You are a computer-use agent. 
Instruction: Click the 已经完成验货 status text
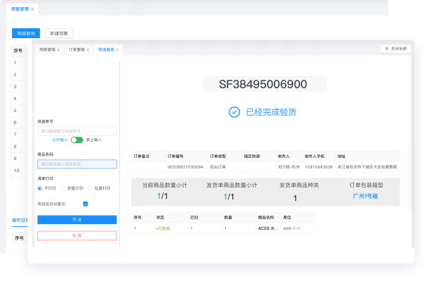coord(271,112)
